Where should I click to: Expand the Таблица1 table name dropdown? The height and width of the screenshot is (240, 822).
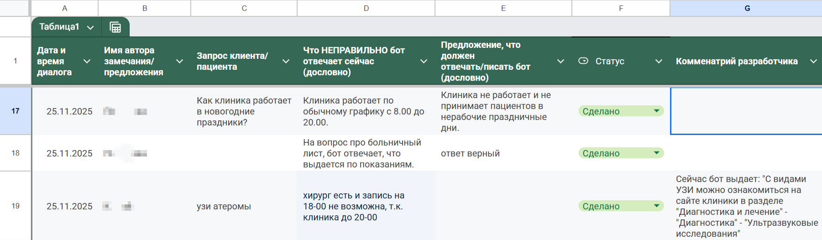(x=90, y=27)
